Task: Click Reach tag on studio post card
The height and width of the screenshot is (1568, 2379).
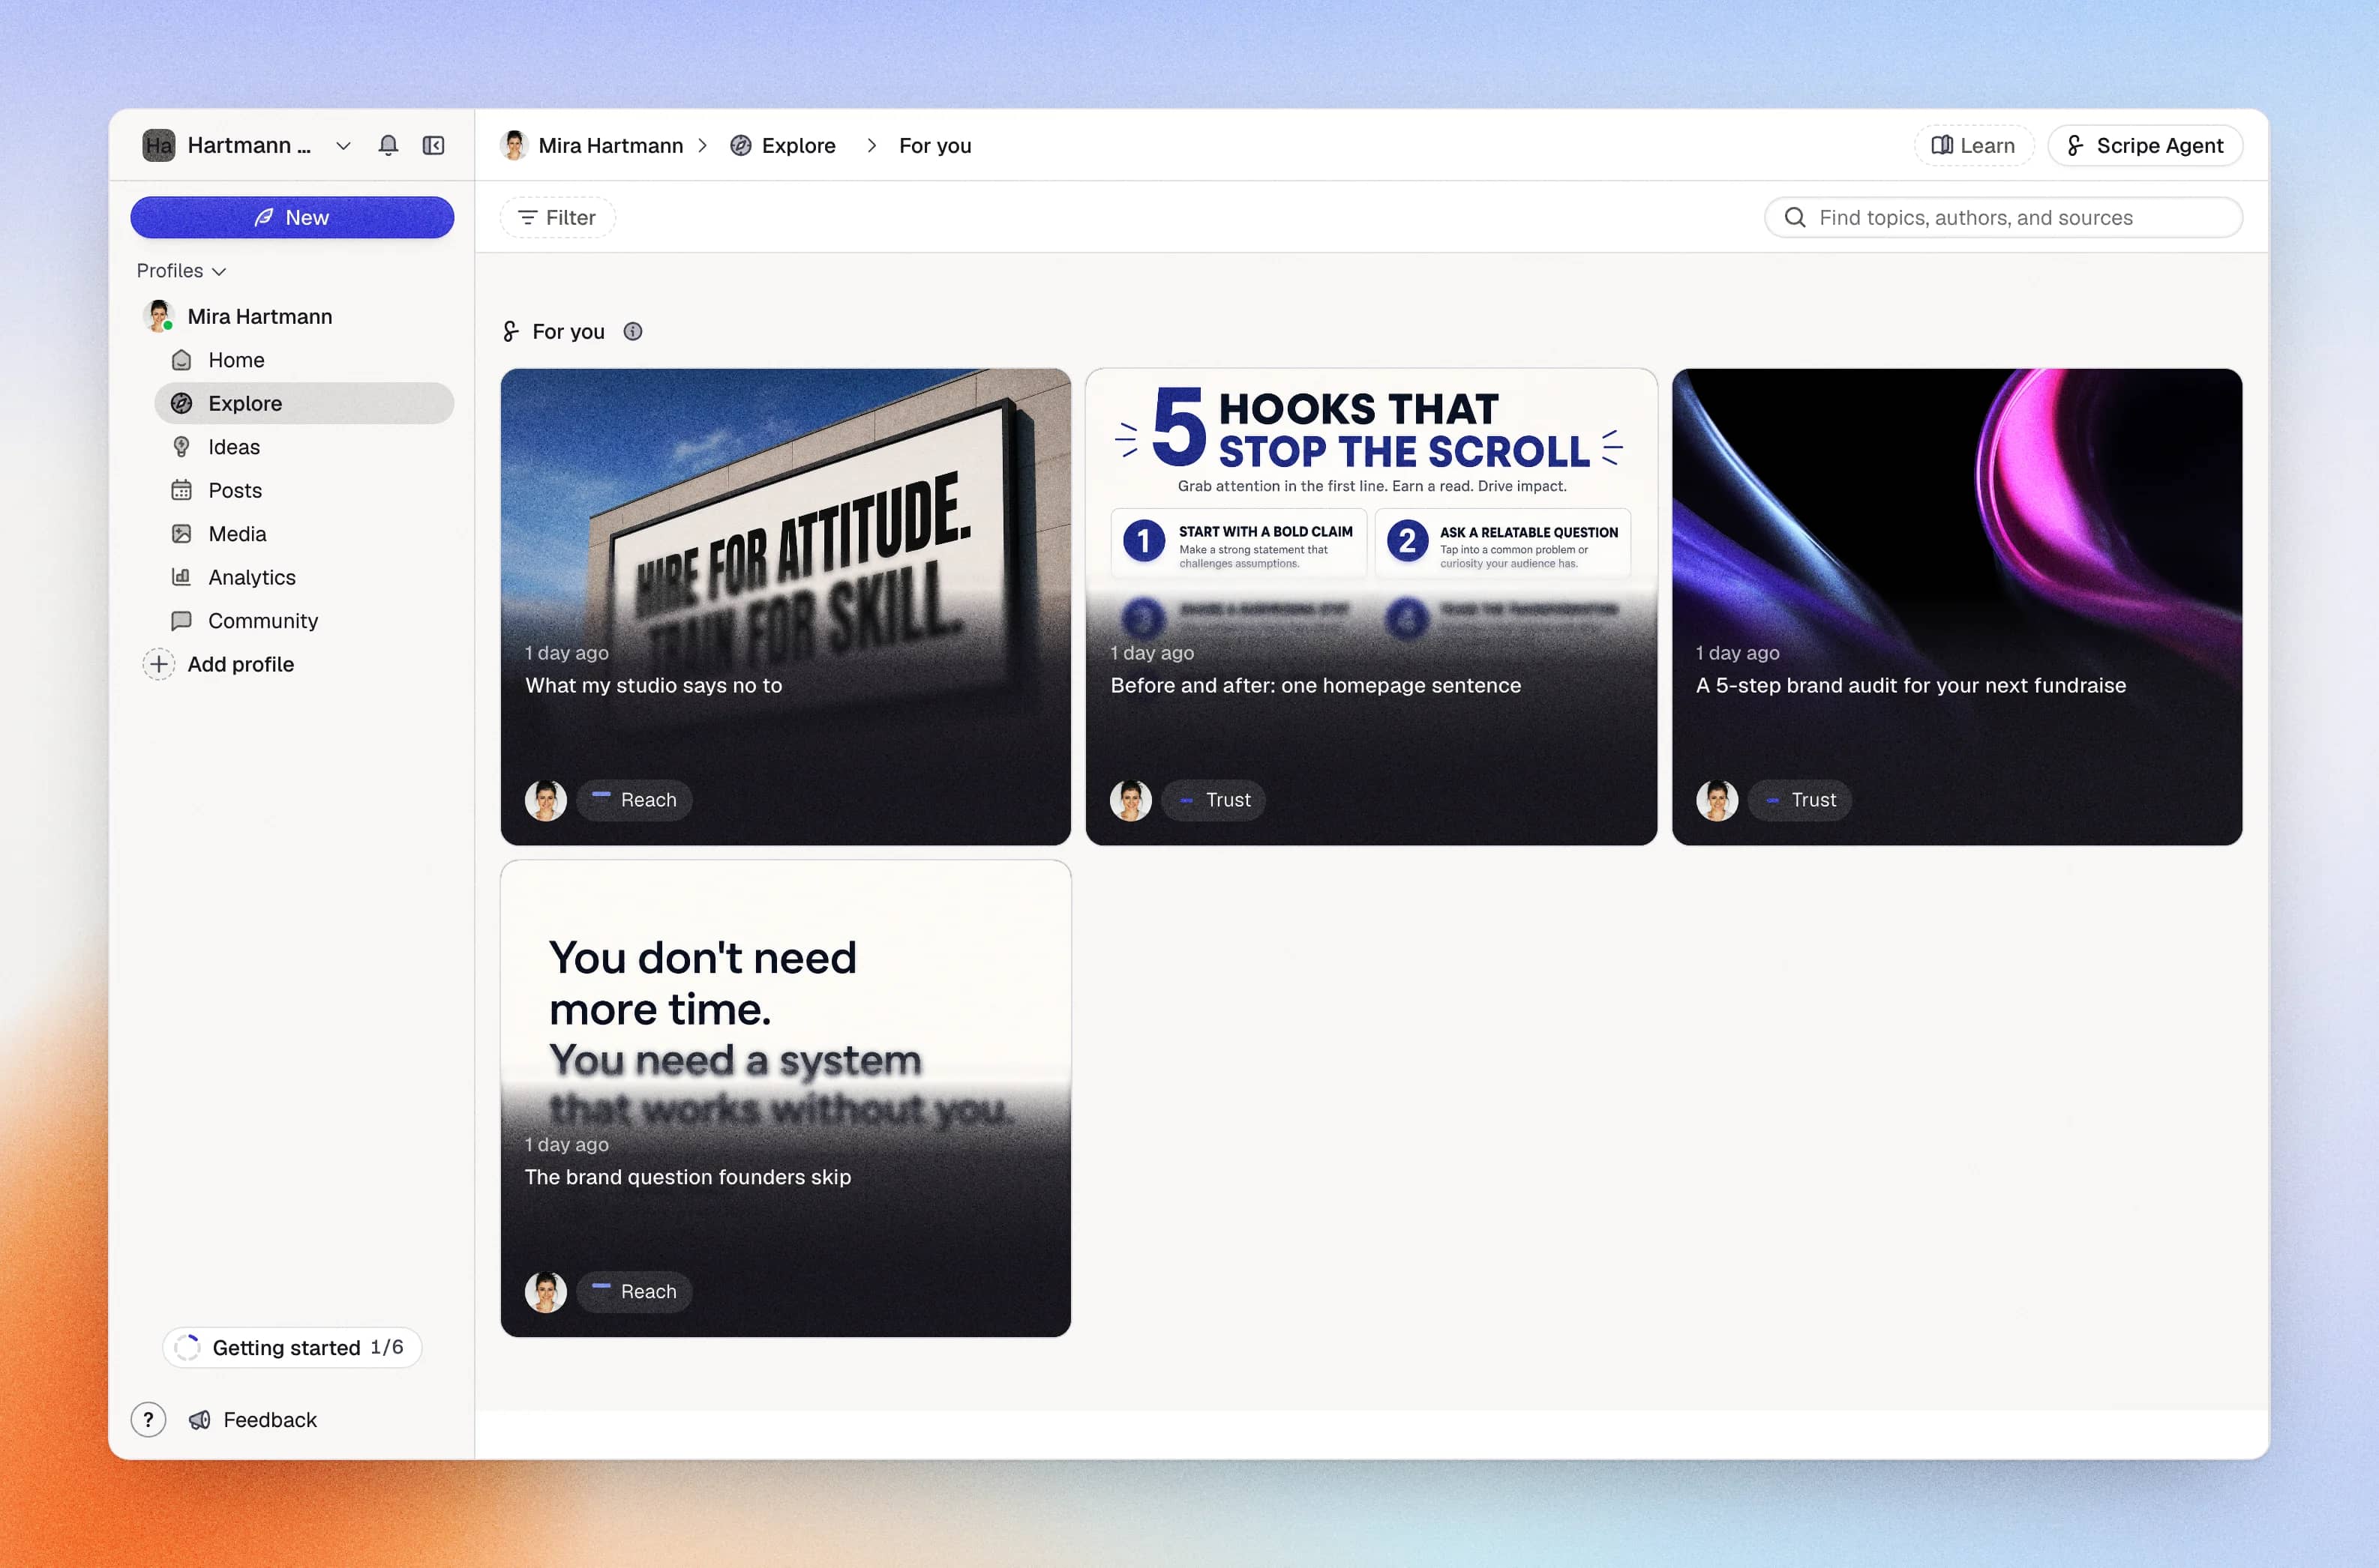Action: tap(633, 800)
